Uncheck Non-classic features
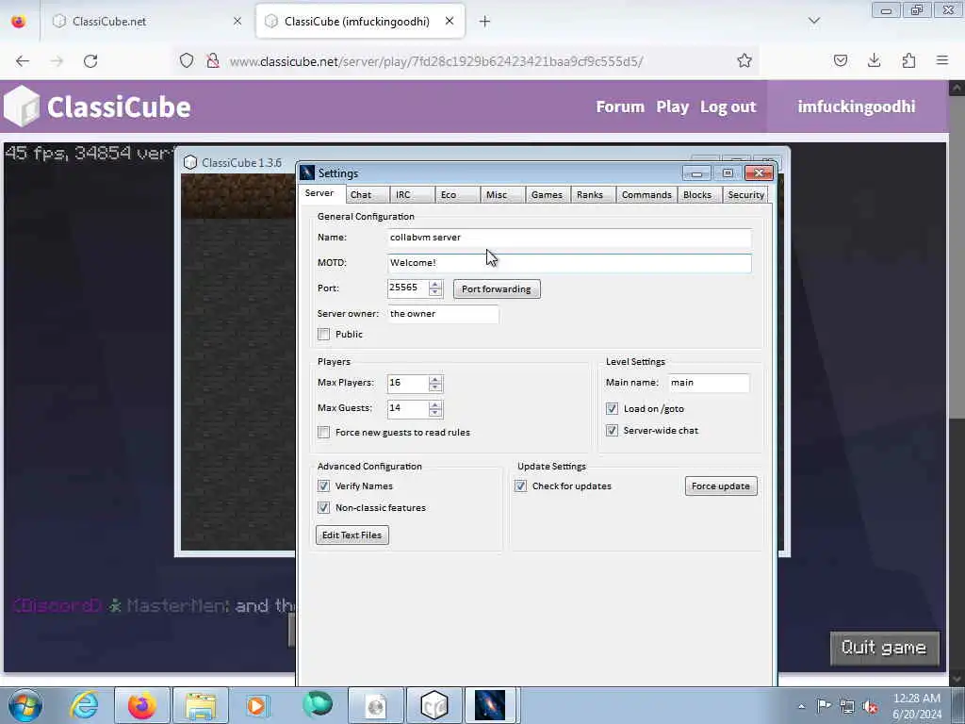Image resolution: width=965 pixels, height=724 pixels. coord(324,508)
